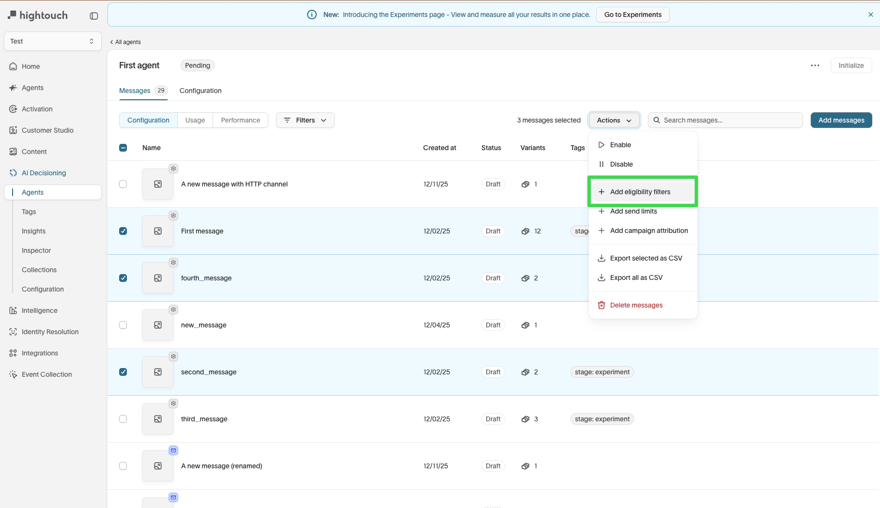Open Customer Studio from the sidebar
The height and width of the screenshot is (508, 880).
pos(47,130)
